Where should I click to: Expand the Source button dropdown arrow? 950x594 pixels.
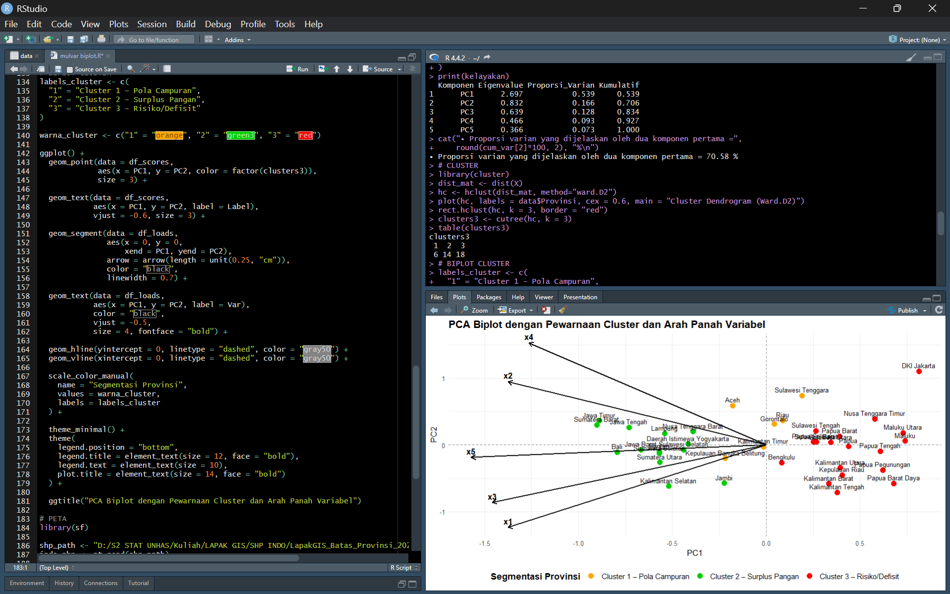point(400,69)
